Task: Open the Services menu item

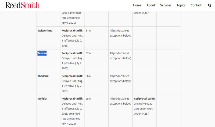Action: [166, 5]
